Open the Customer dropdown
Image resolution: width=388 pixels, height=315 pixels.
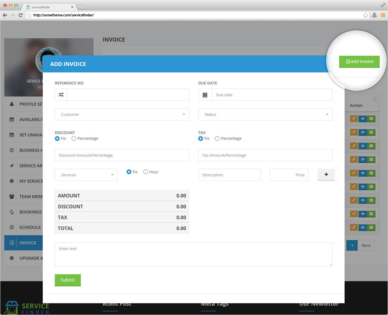122,115
